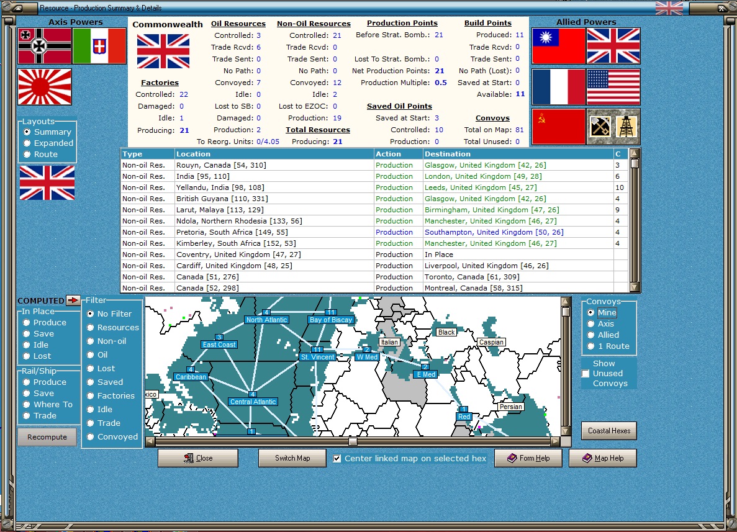737x532 pixels.
Task: Open Form Help
Action: coord(528,458)
